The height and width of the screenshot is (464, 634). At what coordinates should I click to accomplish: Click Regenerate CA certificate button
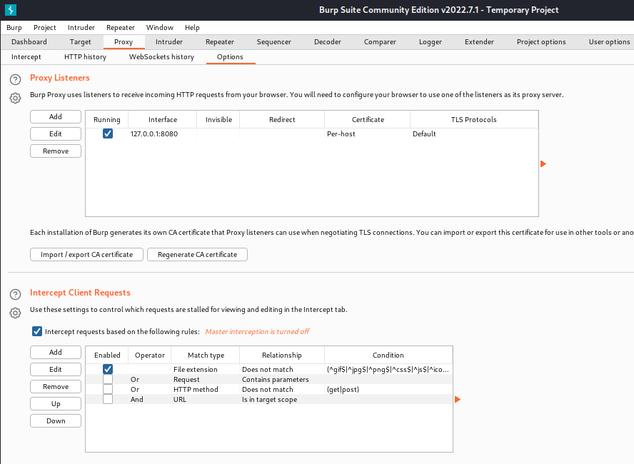click(x=197, y=254)
